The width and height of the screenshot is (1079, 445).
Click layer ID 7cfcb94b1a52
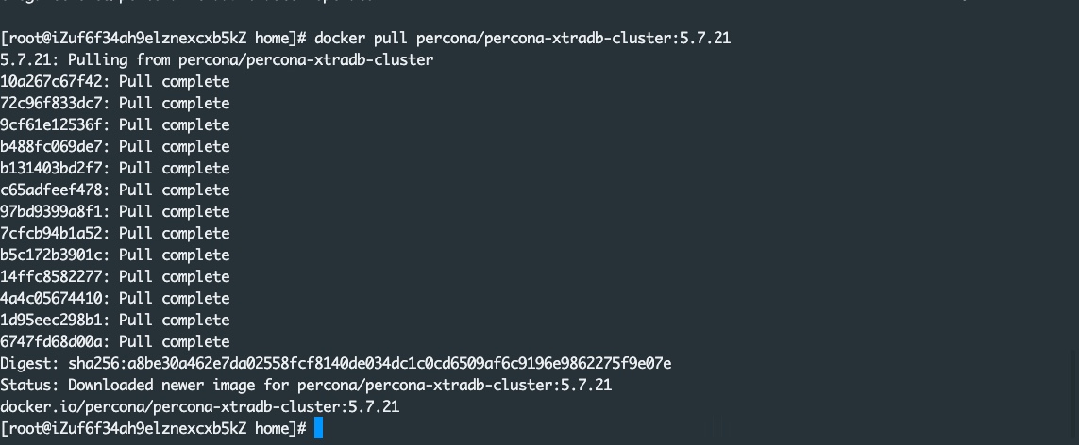coord(54,234)
